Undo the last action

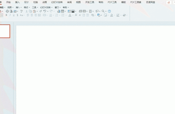pos(45,11)
